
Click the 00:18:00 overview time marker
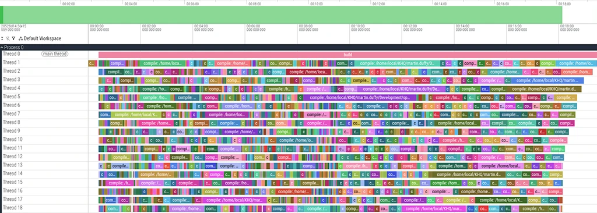(x=564, y=3)
